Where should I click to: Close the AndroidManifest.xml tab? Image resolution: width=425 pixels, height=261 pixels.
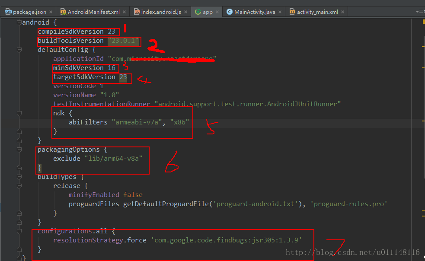click(124, 12)
